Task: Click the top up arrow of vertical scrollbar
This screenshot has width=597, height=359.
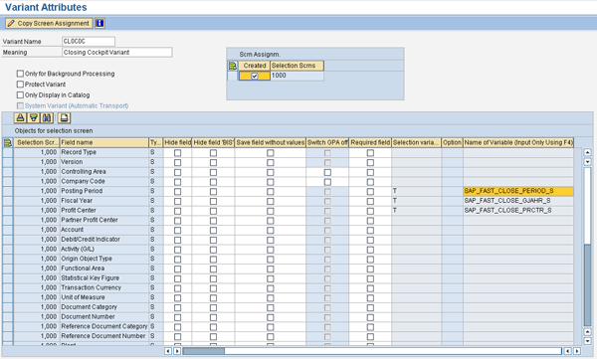Action: 587,152
